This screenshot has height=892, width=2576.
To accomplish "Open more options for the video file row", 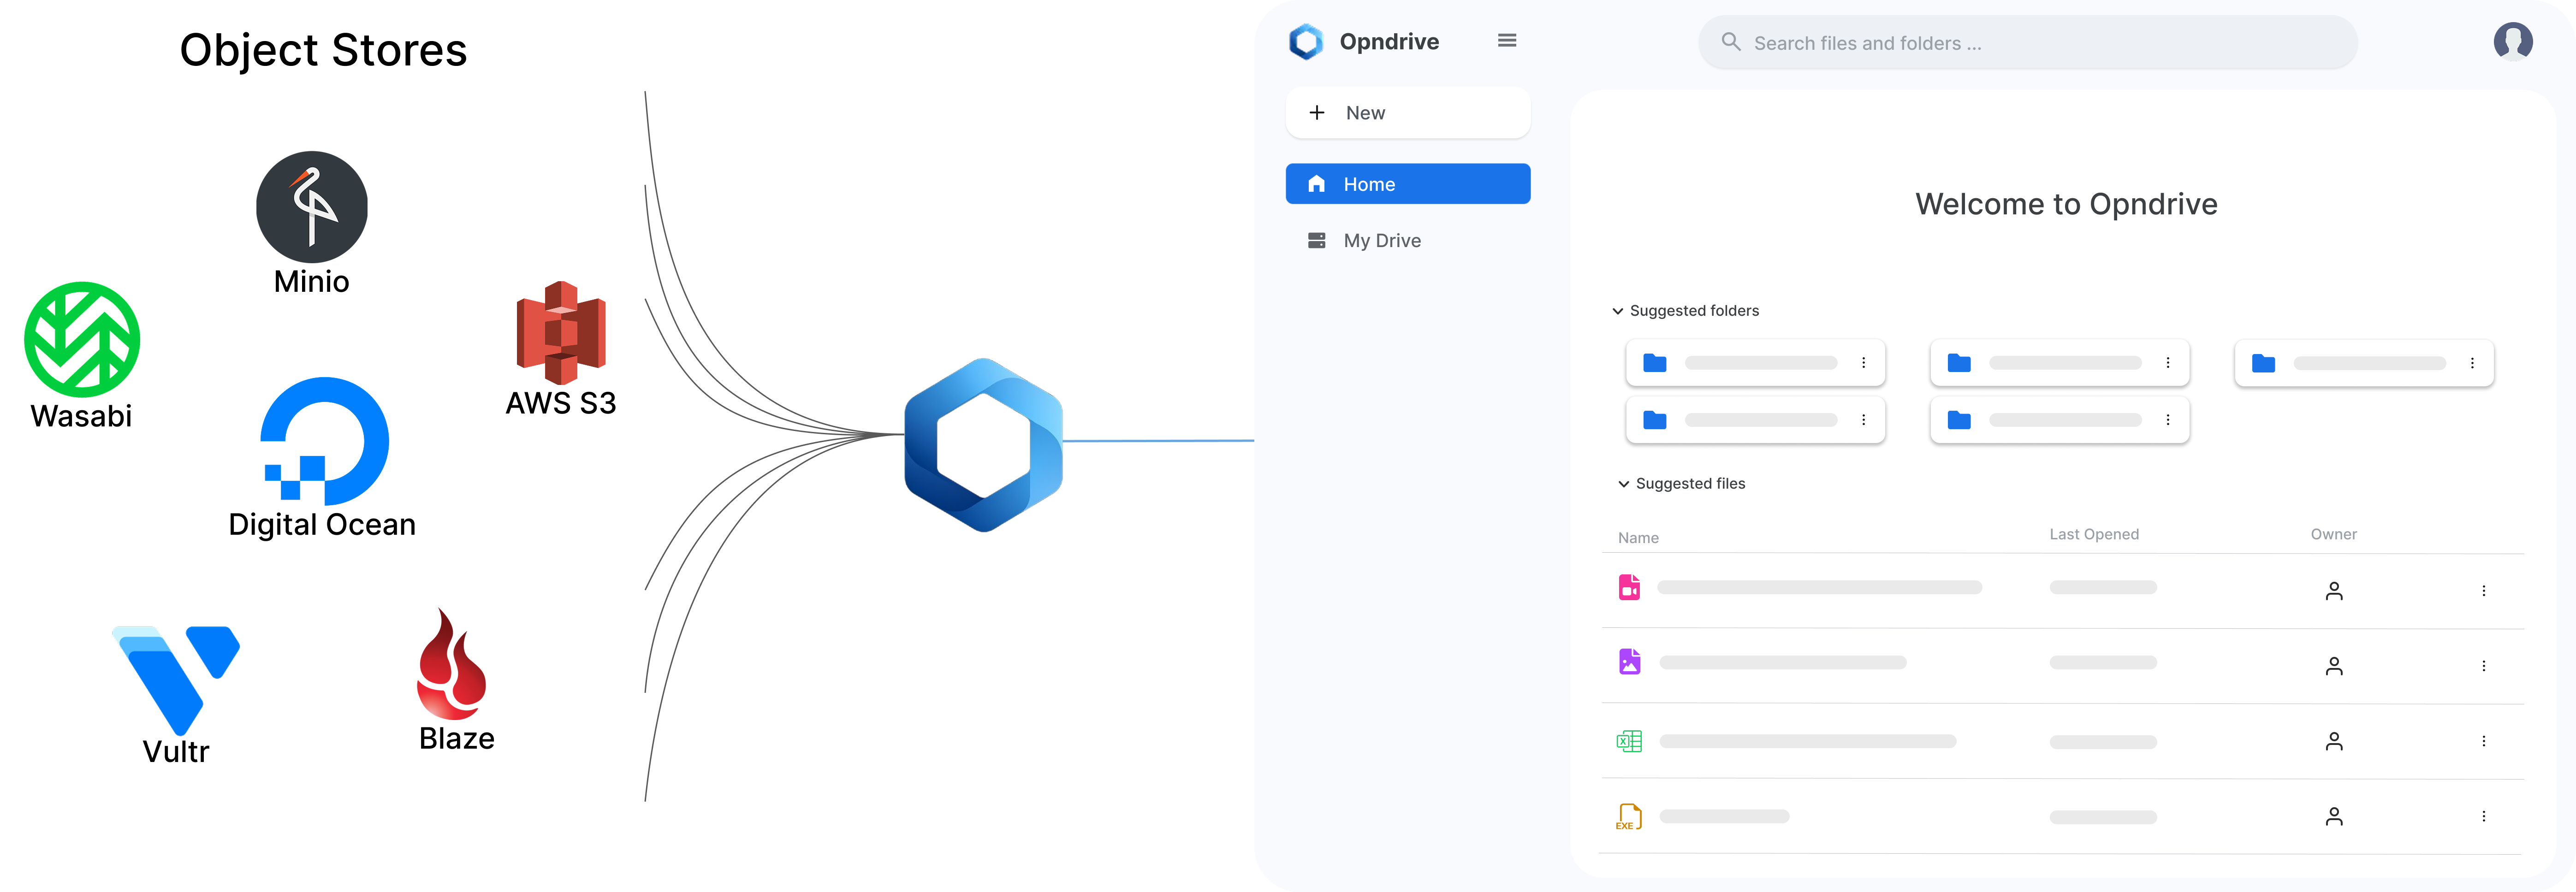I will 2483,591.
